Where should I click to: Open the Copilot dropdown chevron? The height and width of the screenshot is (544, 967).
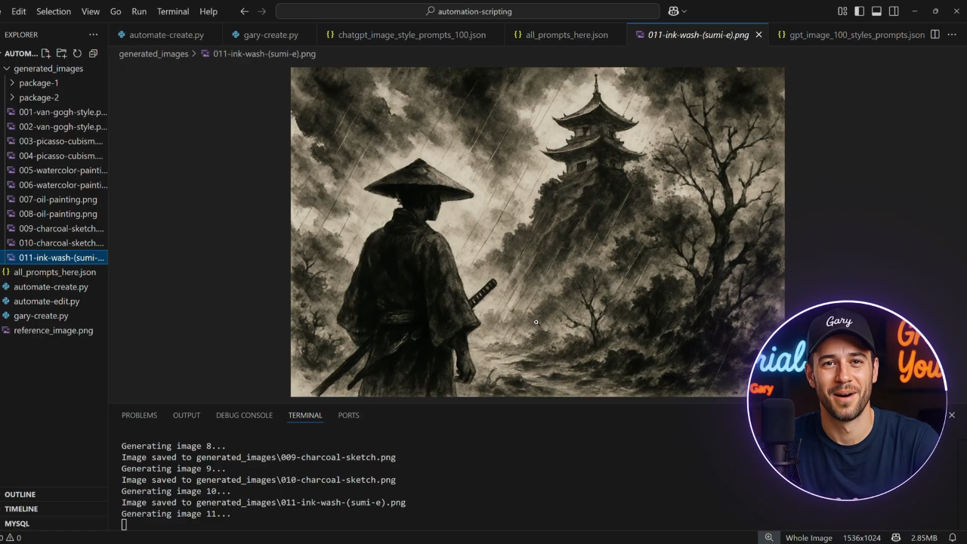(x=684, y=11)
